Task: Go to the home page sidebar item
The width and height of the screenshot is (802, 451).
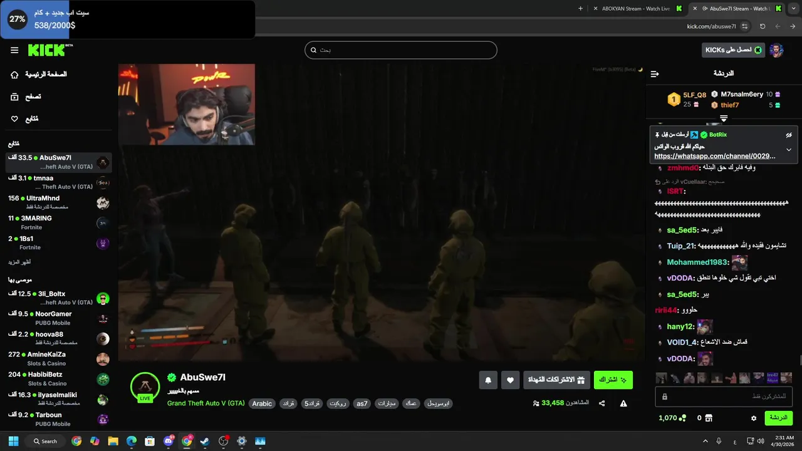Action: (38, 75)
